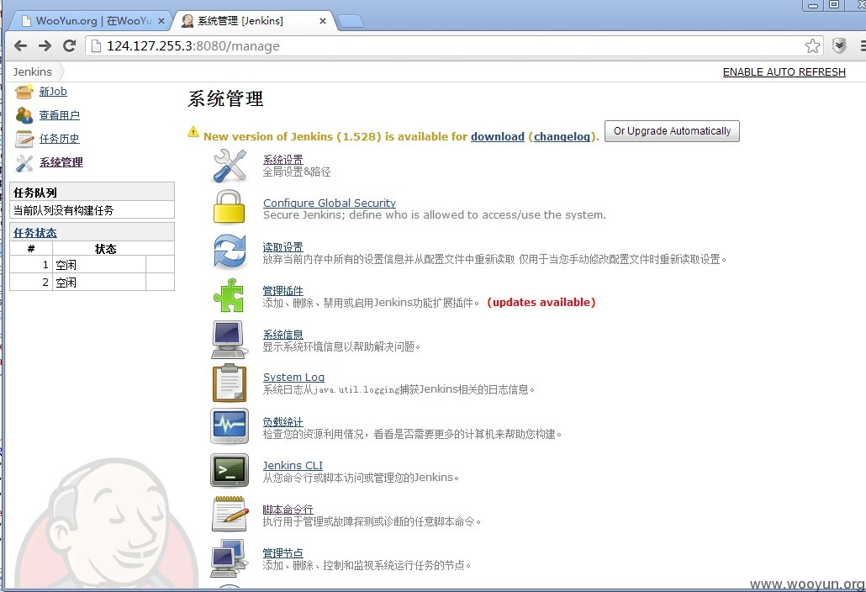
Task: Open the Chrome menu icon
Action: tap(862, 46)
